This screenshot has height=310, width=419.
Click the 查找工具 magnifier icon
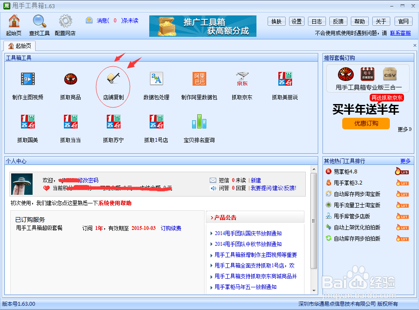(39, 25)
